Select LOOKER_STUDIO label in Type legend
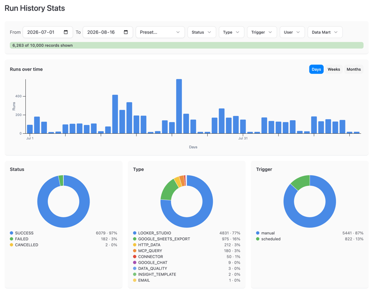375x291 pixels. click(155, 233)
